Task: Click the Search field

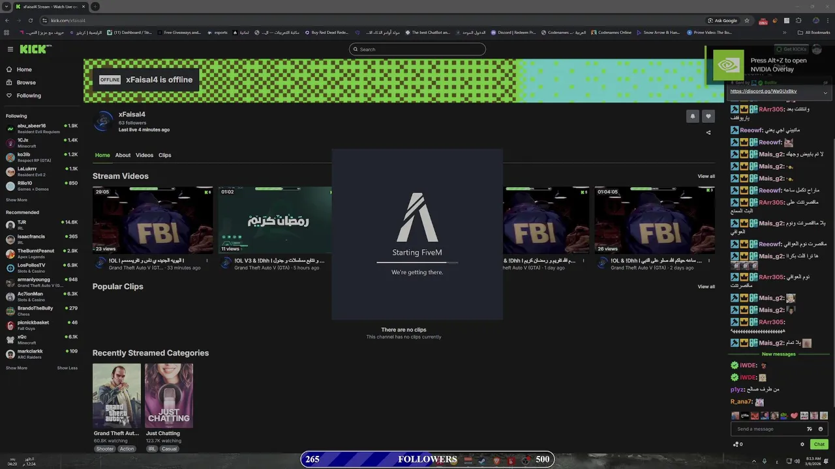Action: pyautogui.click(x=417, y=50)
